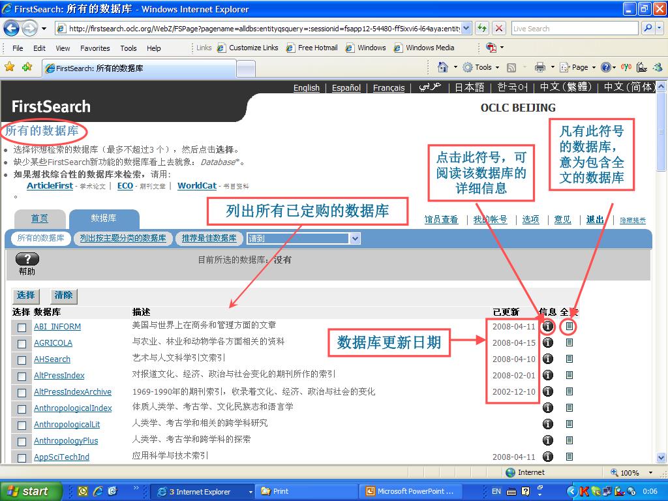Click Add to Favorites star-plus icon

[x=27, y=67]
